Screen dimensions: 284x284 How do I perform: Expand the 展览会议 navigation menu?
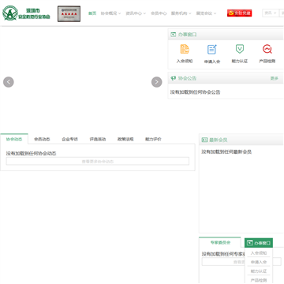tap(206, 13)
